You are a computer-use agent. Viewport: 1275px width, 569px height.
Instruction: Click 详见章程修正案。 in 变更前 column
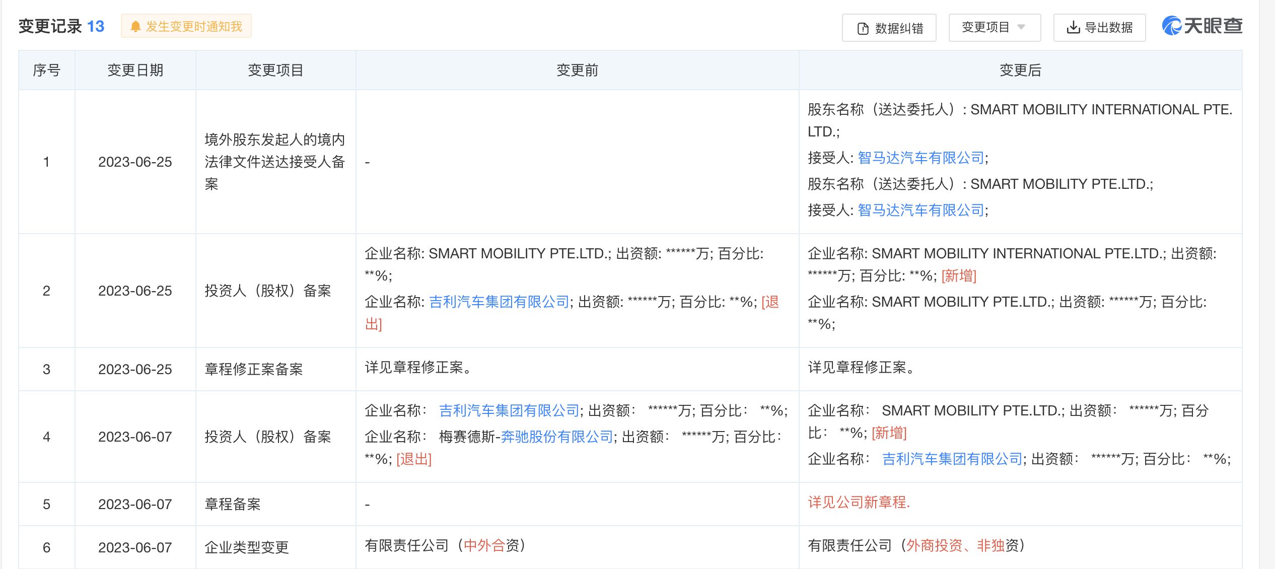(418, 368)
